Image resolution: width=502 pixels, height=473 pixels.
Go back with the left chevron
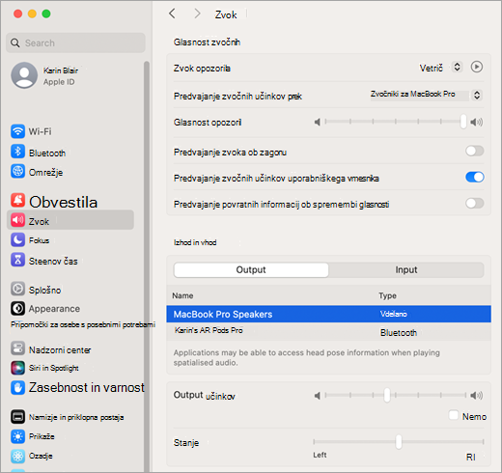coord(172,14)
